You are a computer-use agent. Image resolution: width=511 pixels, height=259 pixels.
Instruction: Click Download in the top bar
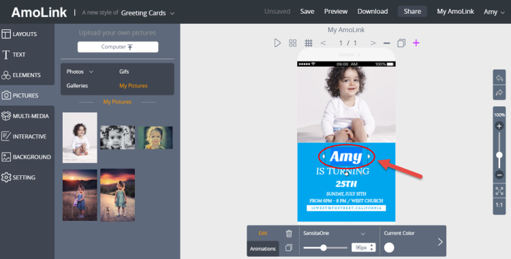click(373, 12)
